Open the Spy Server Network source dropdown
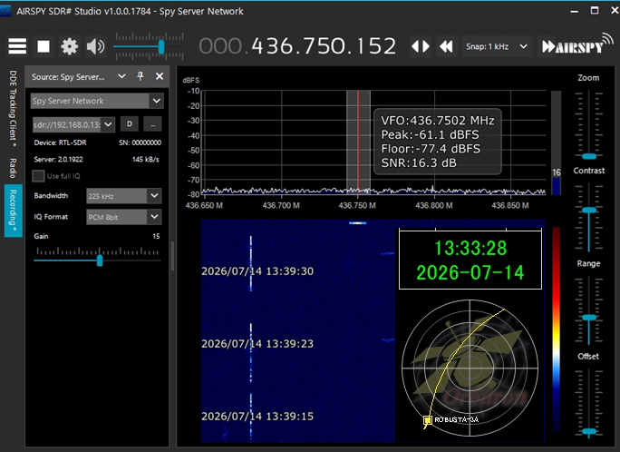The image size is (620, 452). click(x=157, y=101)
